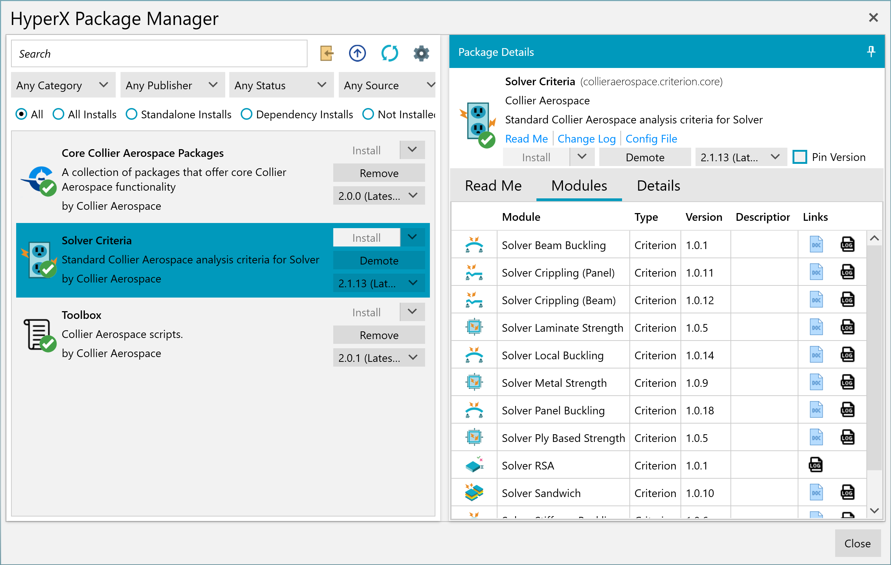Click the Close button at bottom
Screen dimensions: 891x565
[x=857, y=543]
